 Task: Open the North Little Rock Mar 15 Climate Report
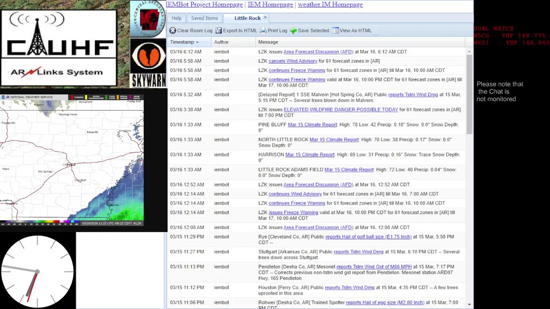tap(334, 139)
